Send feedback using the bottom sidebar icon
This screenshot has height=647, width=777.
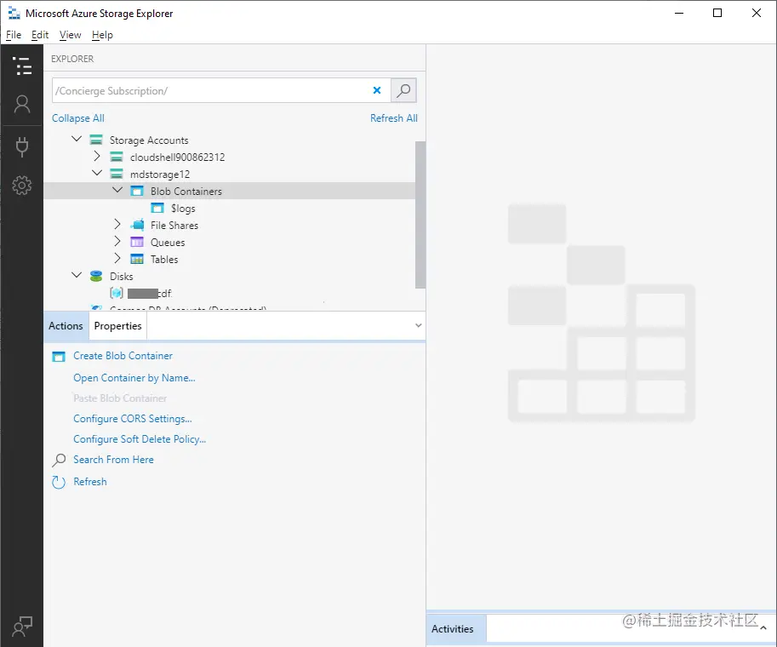click(x=22, y=627)
